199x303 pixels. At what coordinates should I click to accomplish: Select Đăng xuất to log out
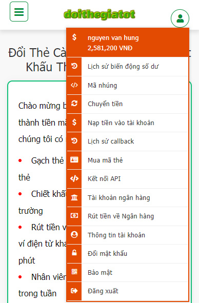[128, 291]
